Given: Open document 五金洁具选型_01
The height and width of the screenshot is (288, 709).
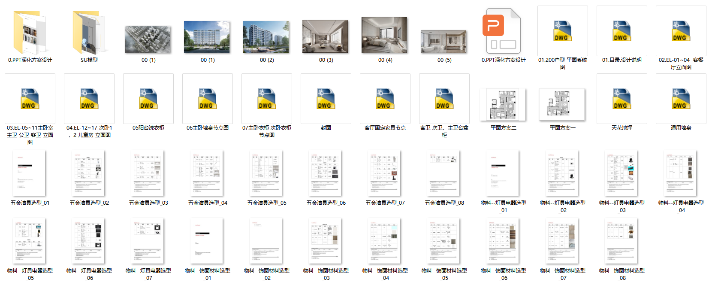Looking at the screenshot, I should pos(29,173).
